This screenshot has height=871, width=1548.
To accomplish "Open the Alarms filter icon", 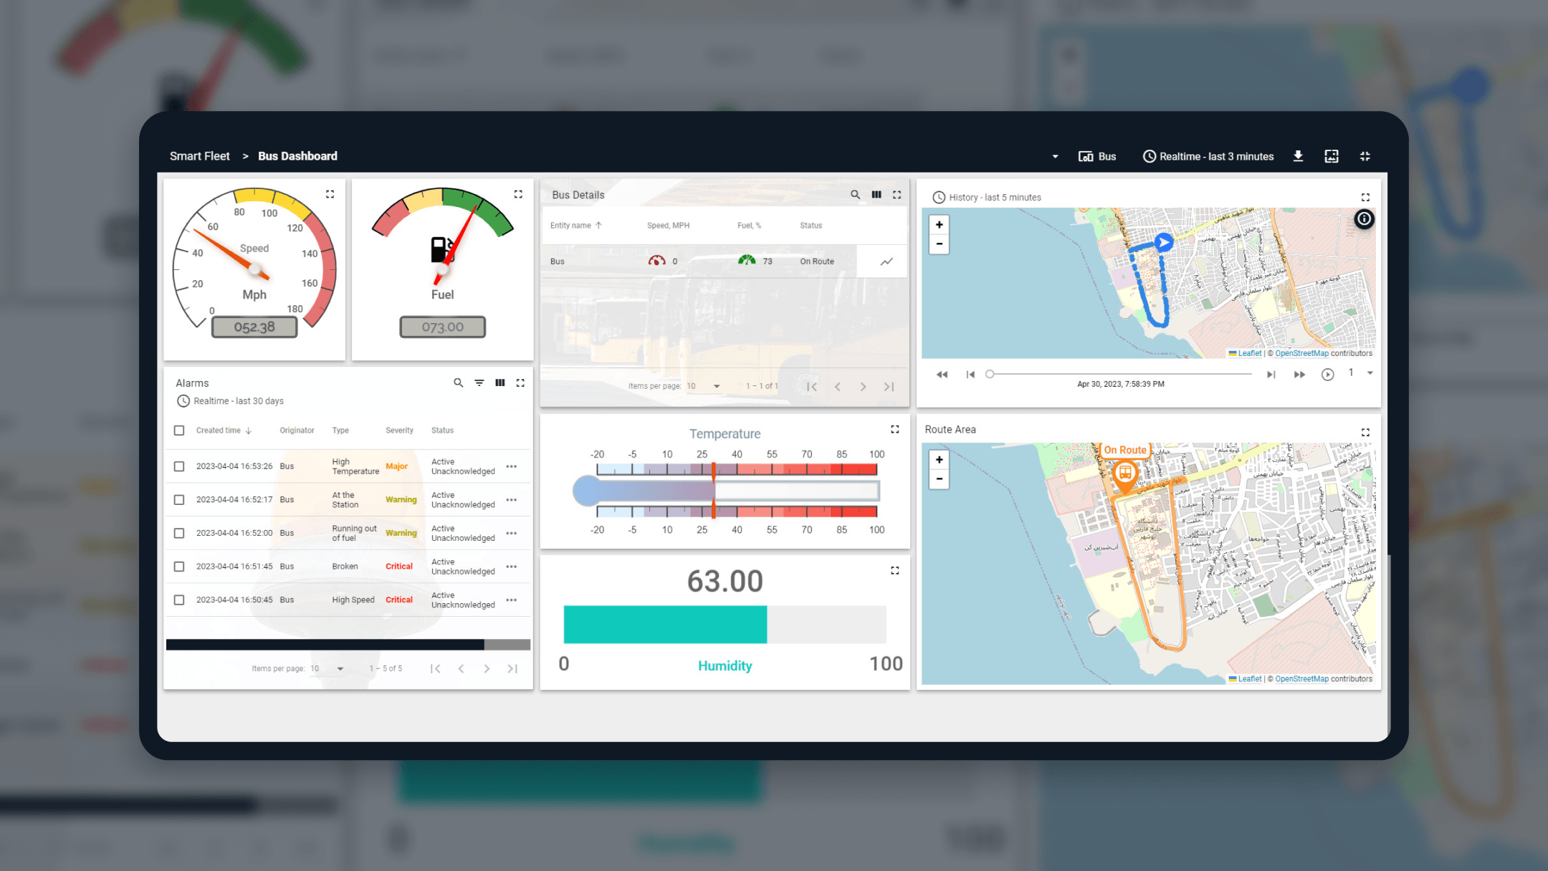I will pos(479,383).
